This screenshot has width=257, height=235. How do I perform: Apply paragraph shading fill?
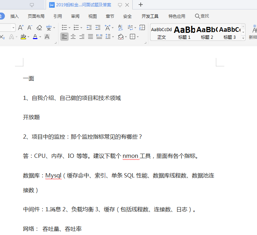tap(121, 37)
